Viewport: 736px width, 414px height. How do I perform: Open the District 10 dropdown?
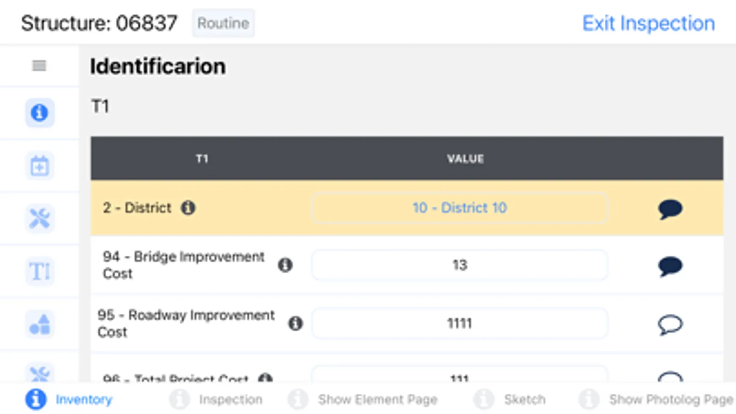click(x=460, y=208)
